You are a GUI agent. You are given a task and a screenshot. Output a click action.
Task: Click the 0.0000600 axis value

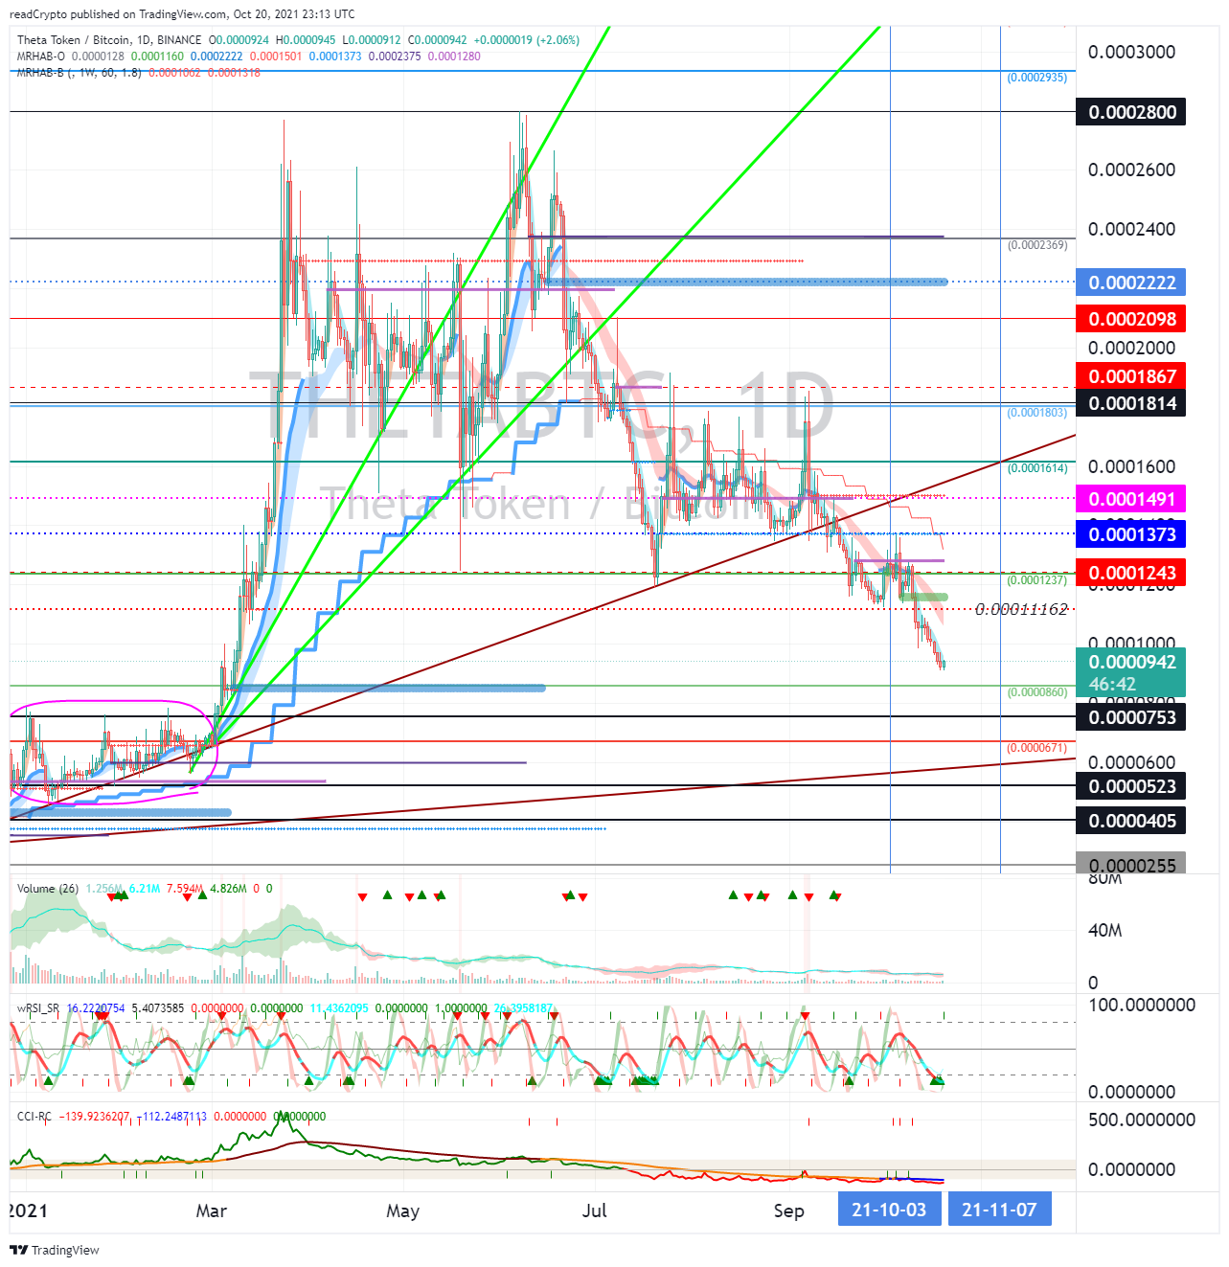1131,762
